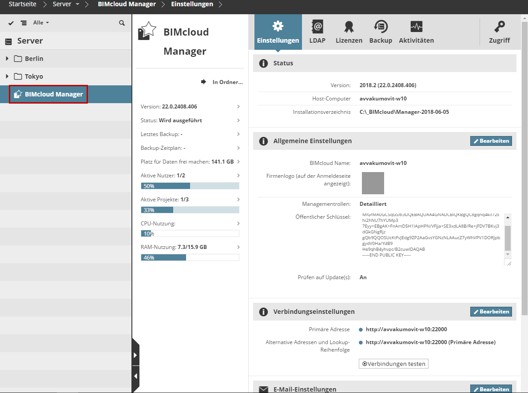Expand the side panel with right arrow
This screenshot has height=393, width=528.
point(135,355)
